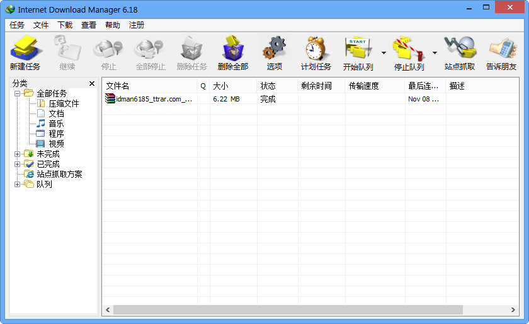Sort by 剩余时间 column header
Viewport: 529px width, 324px height.
(321, 86)
